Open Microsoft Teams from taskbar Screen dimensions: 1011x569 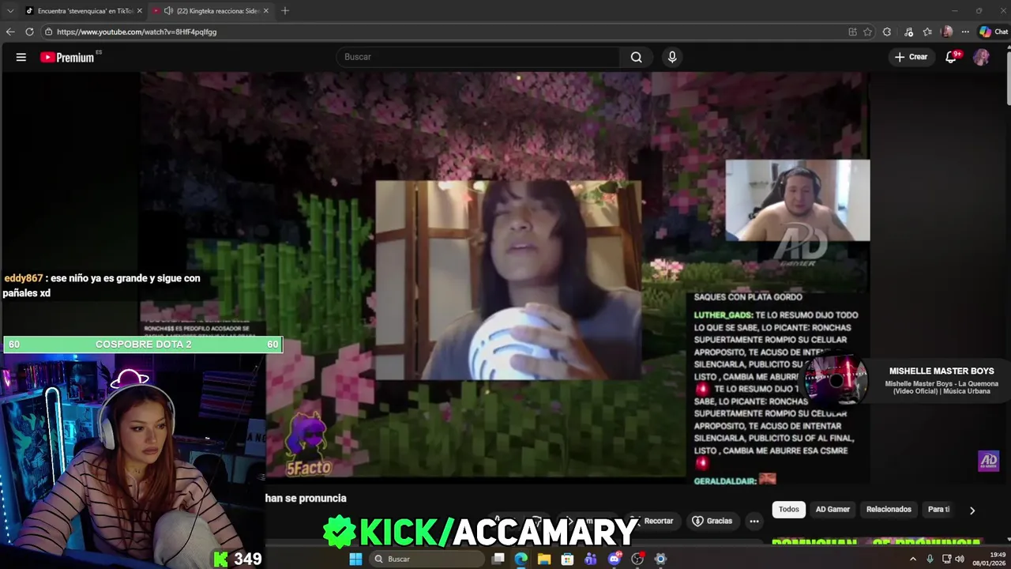tap(591, 559)
